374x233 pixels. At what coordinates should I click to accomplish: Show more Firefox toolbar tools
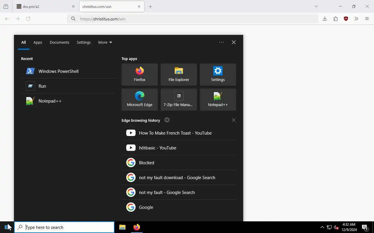(356, 19)
